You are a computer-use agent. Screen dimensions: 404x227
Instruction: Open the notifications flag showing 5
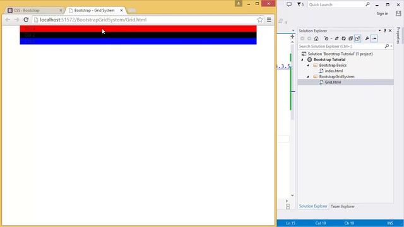click(300, 4)
